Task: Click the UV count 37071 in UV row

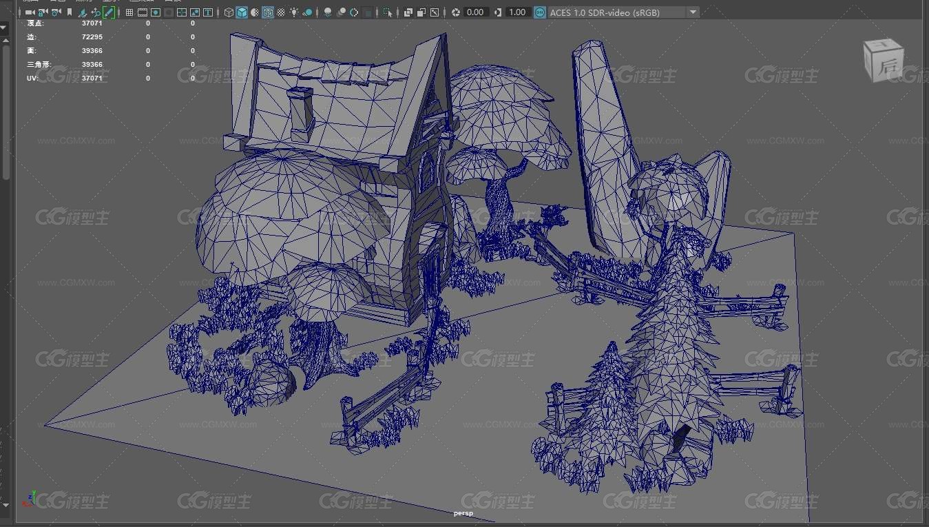Action: [x=92, y=79]
